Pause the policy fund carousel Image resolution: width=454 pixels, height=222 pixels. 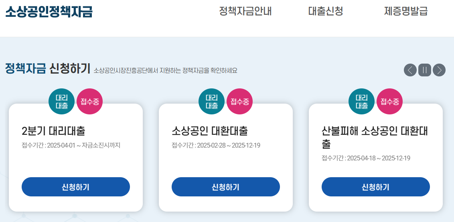click(x=425, y=70)
